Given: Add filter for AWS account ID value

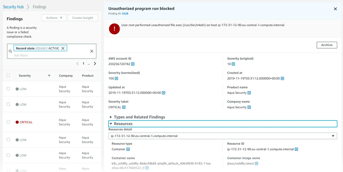Looking at the screenshot, I should [x=133, y=64].
